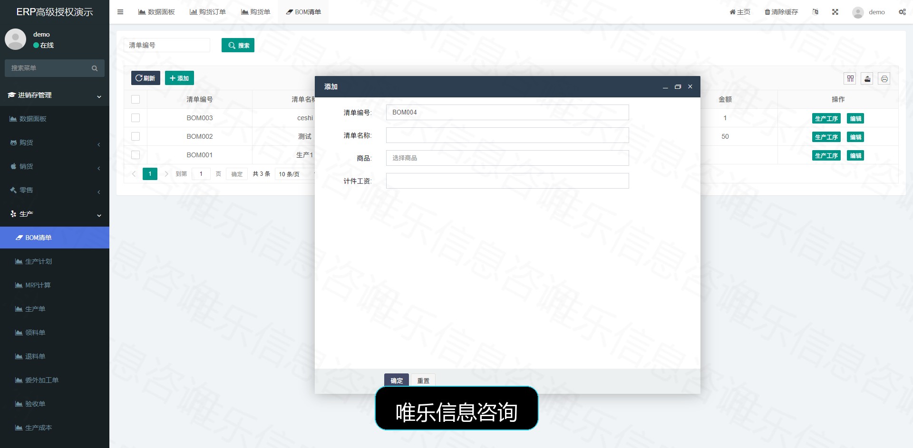
Task: Check the BOM002 row checkbox
Action: pyautogui.click(x=136, y=136)
